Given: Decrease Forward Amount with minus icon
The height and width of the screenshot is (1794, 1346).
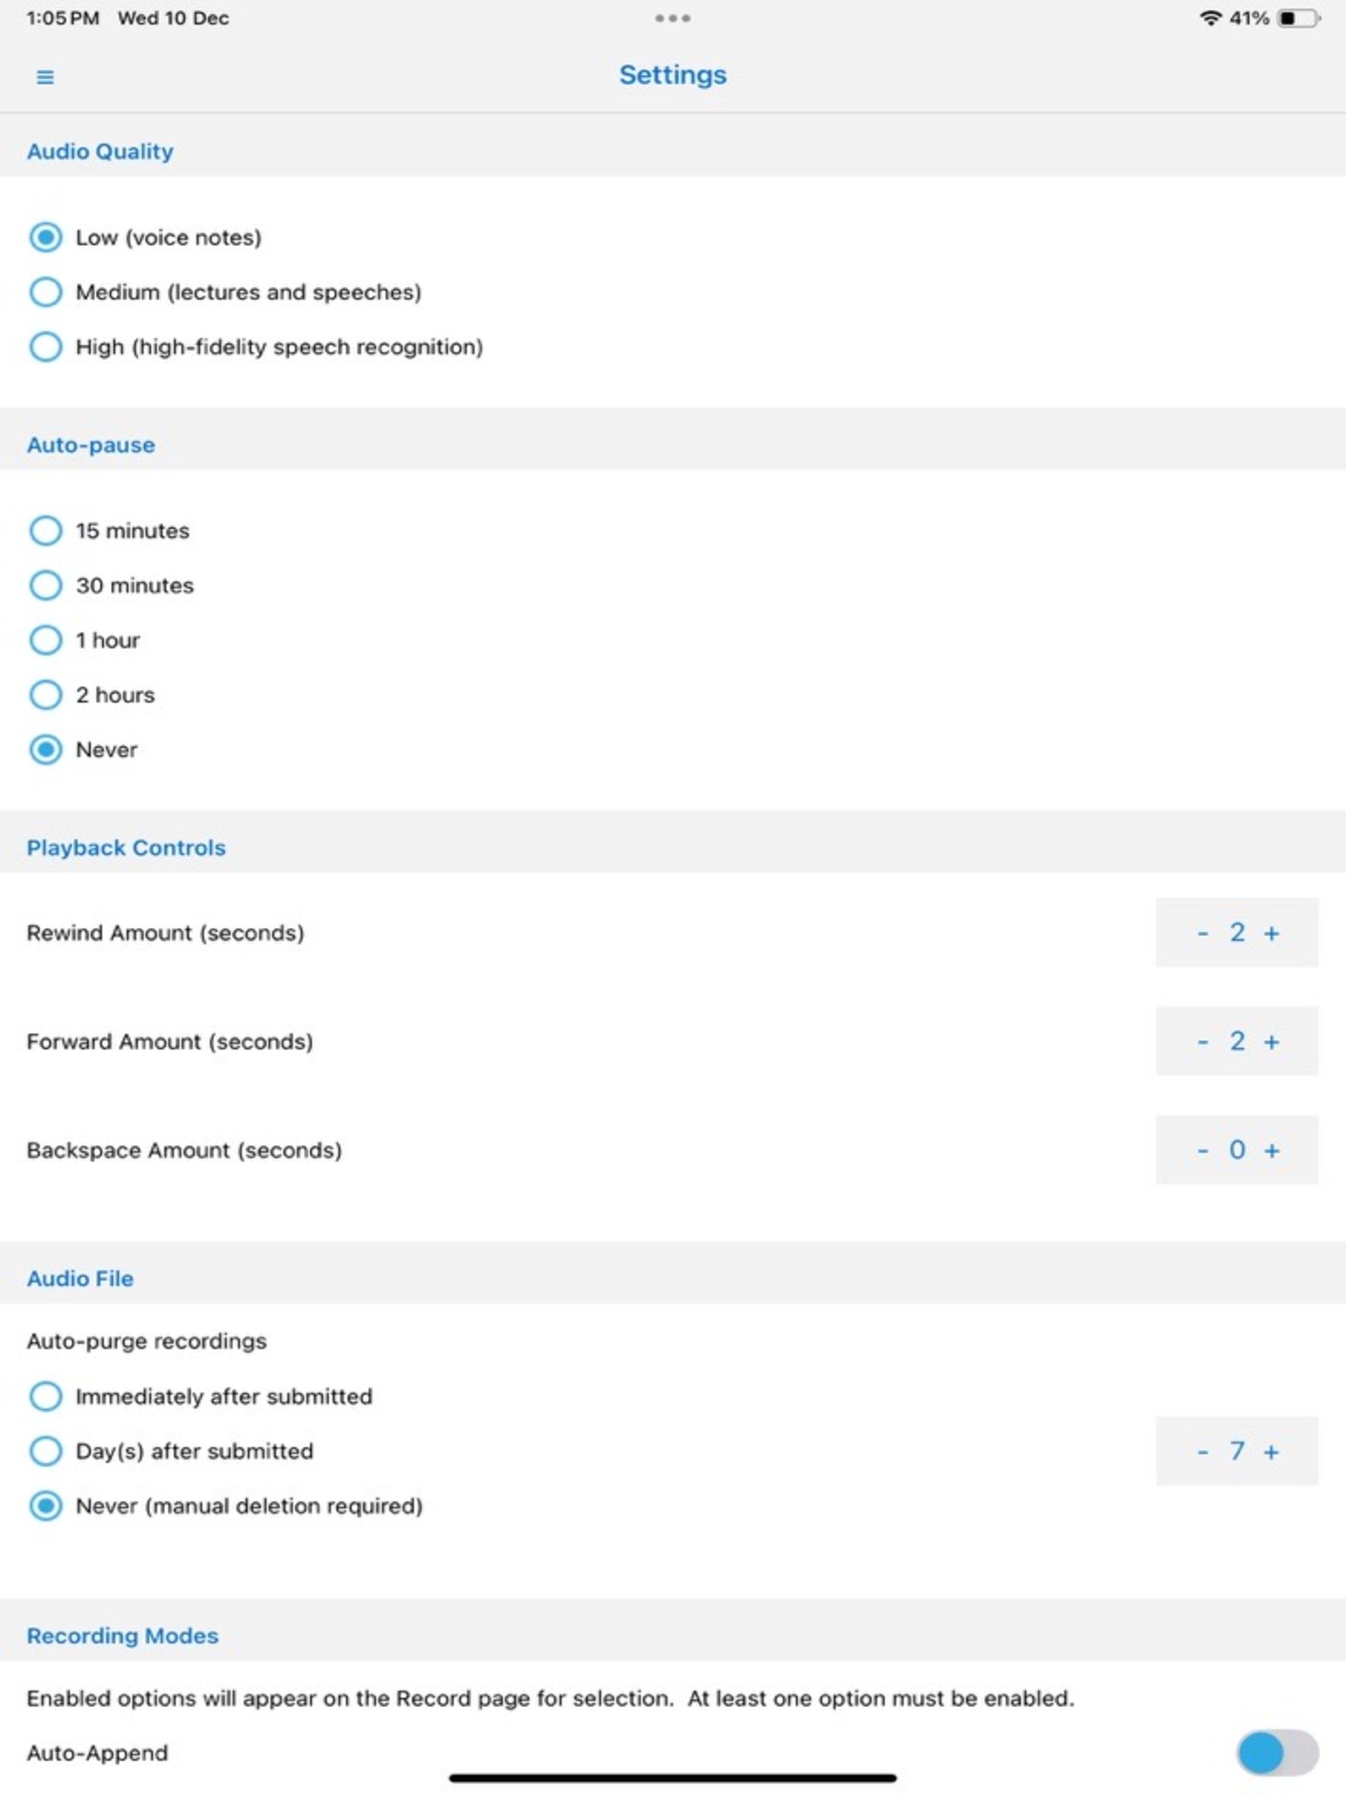Looking at the screenshot, I should point(1203,1042).
